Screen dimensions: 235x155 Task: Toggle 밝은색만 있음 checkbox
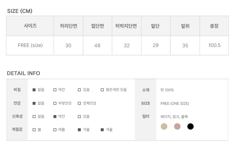[x=102, y=90]
